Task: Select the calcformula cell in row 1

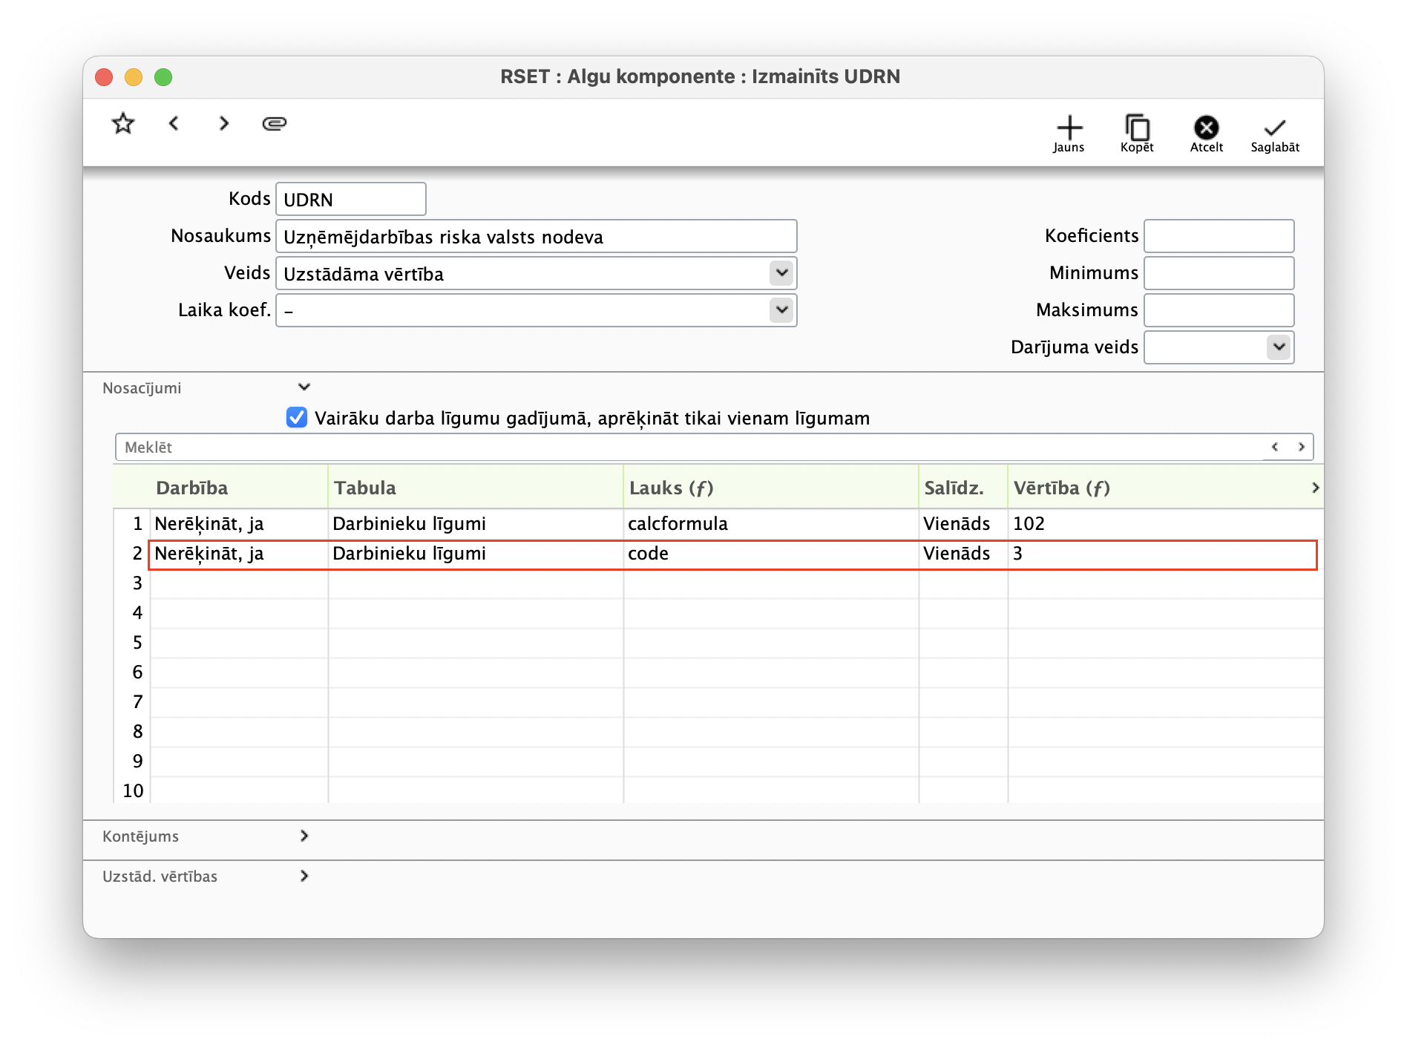Action: pyautogui.click(x=770, y=524)
